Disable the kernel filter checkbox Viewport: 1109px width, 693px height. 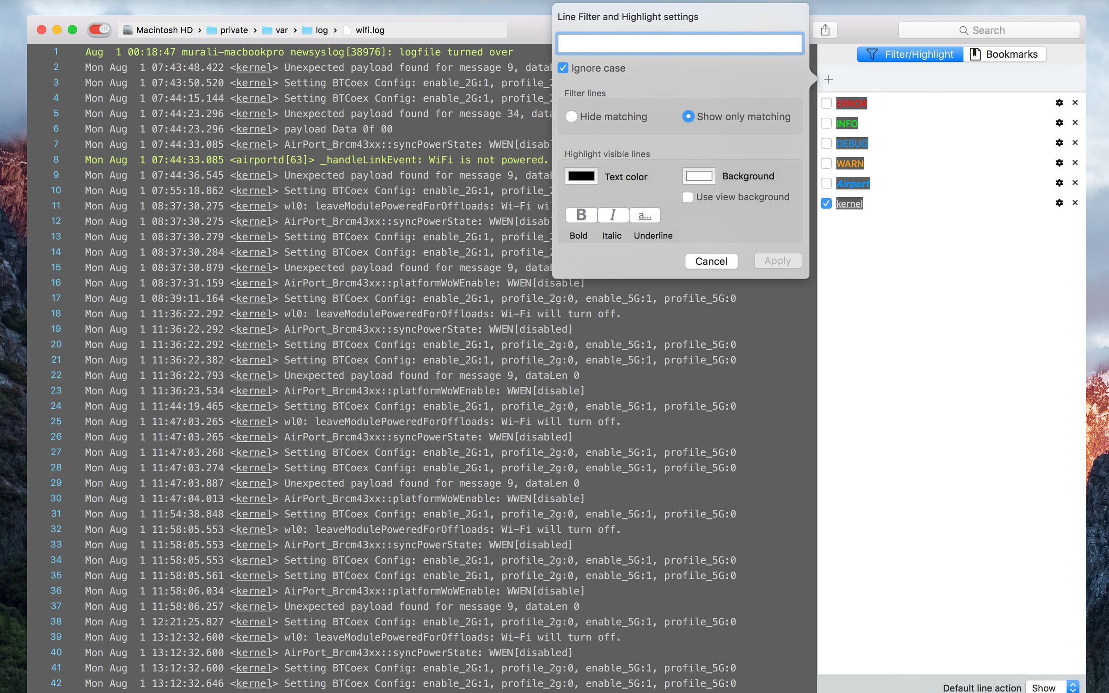pyautogui.click(x=826, y=204)
